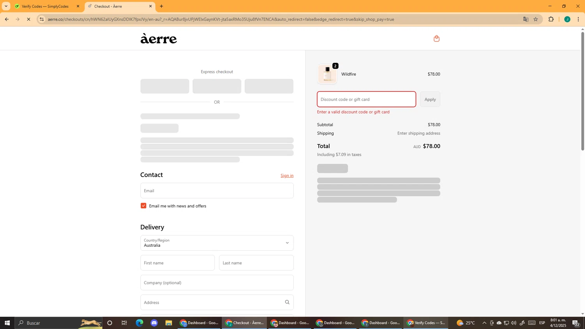Show hidden system tray icons

click(x=484, y=323)
